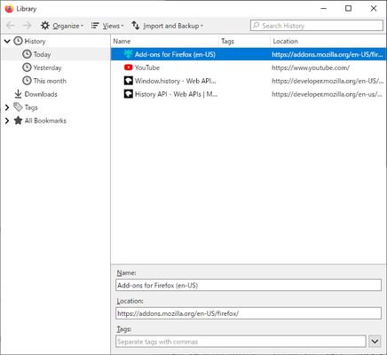
Task: Minimize the Library window
Action: click(x=324, y=9)
